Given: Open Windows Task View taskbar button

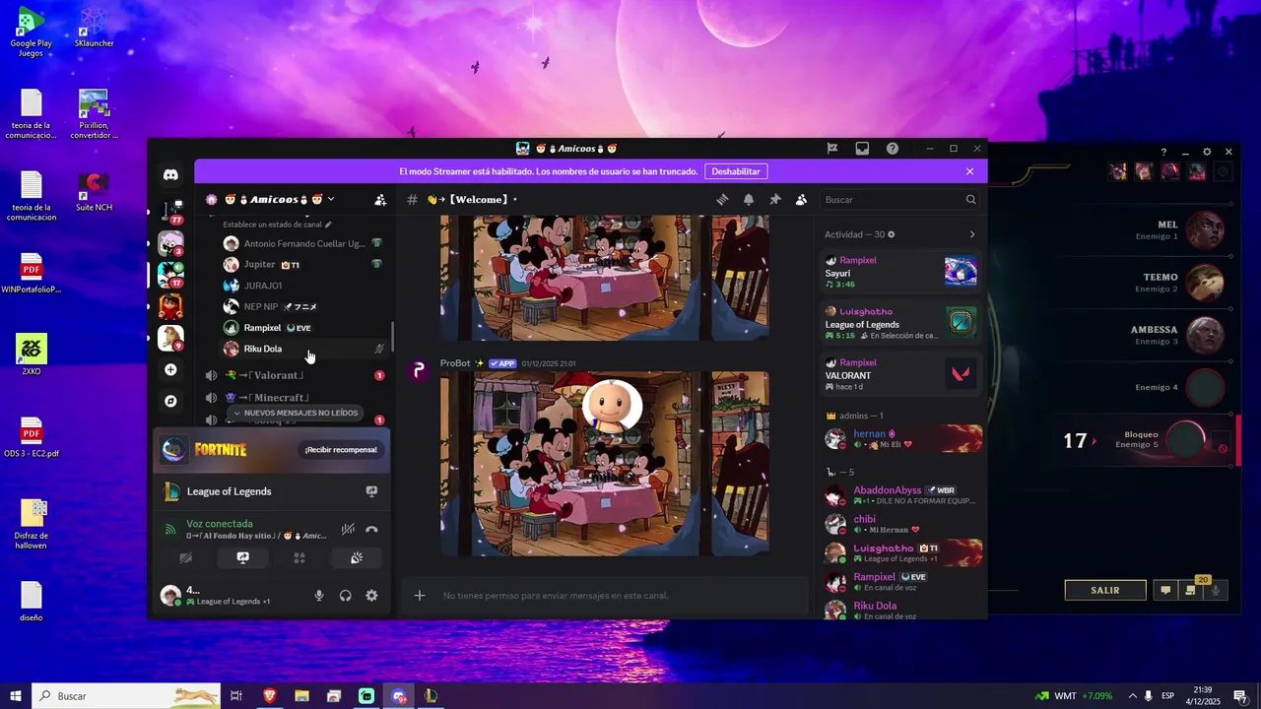Looking at the screenshot, I should pos(236,696).
